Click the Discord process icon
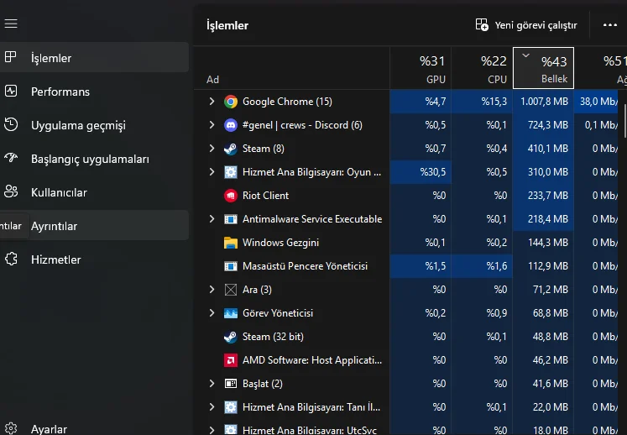 231,125
